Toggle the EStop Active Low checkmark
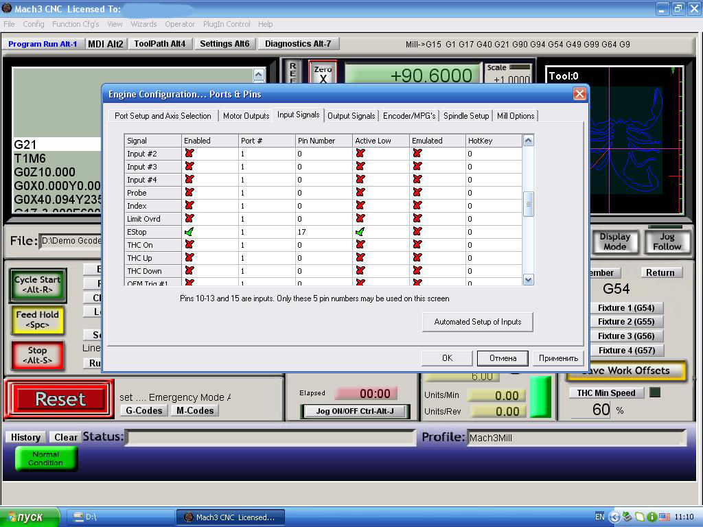 360,232
